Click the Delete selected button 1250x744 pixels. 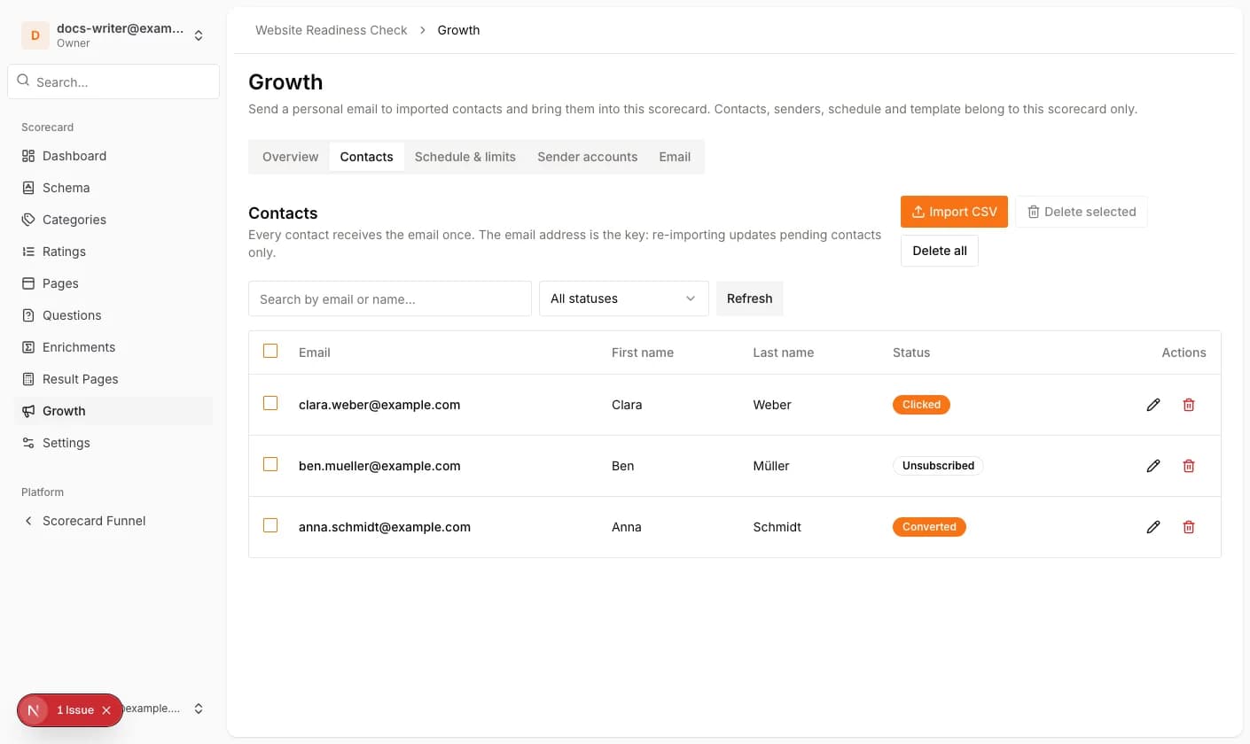1082,212
